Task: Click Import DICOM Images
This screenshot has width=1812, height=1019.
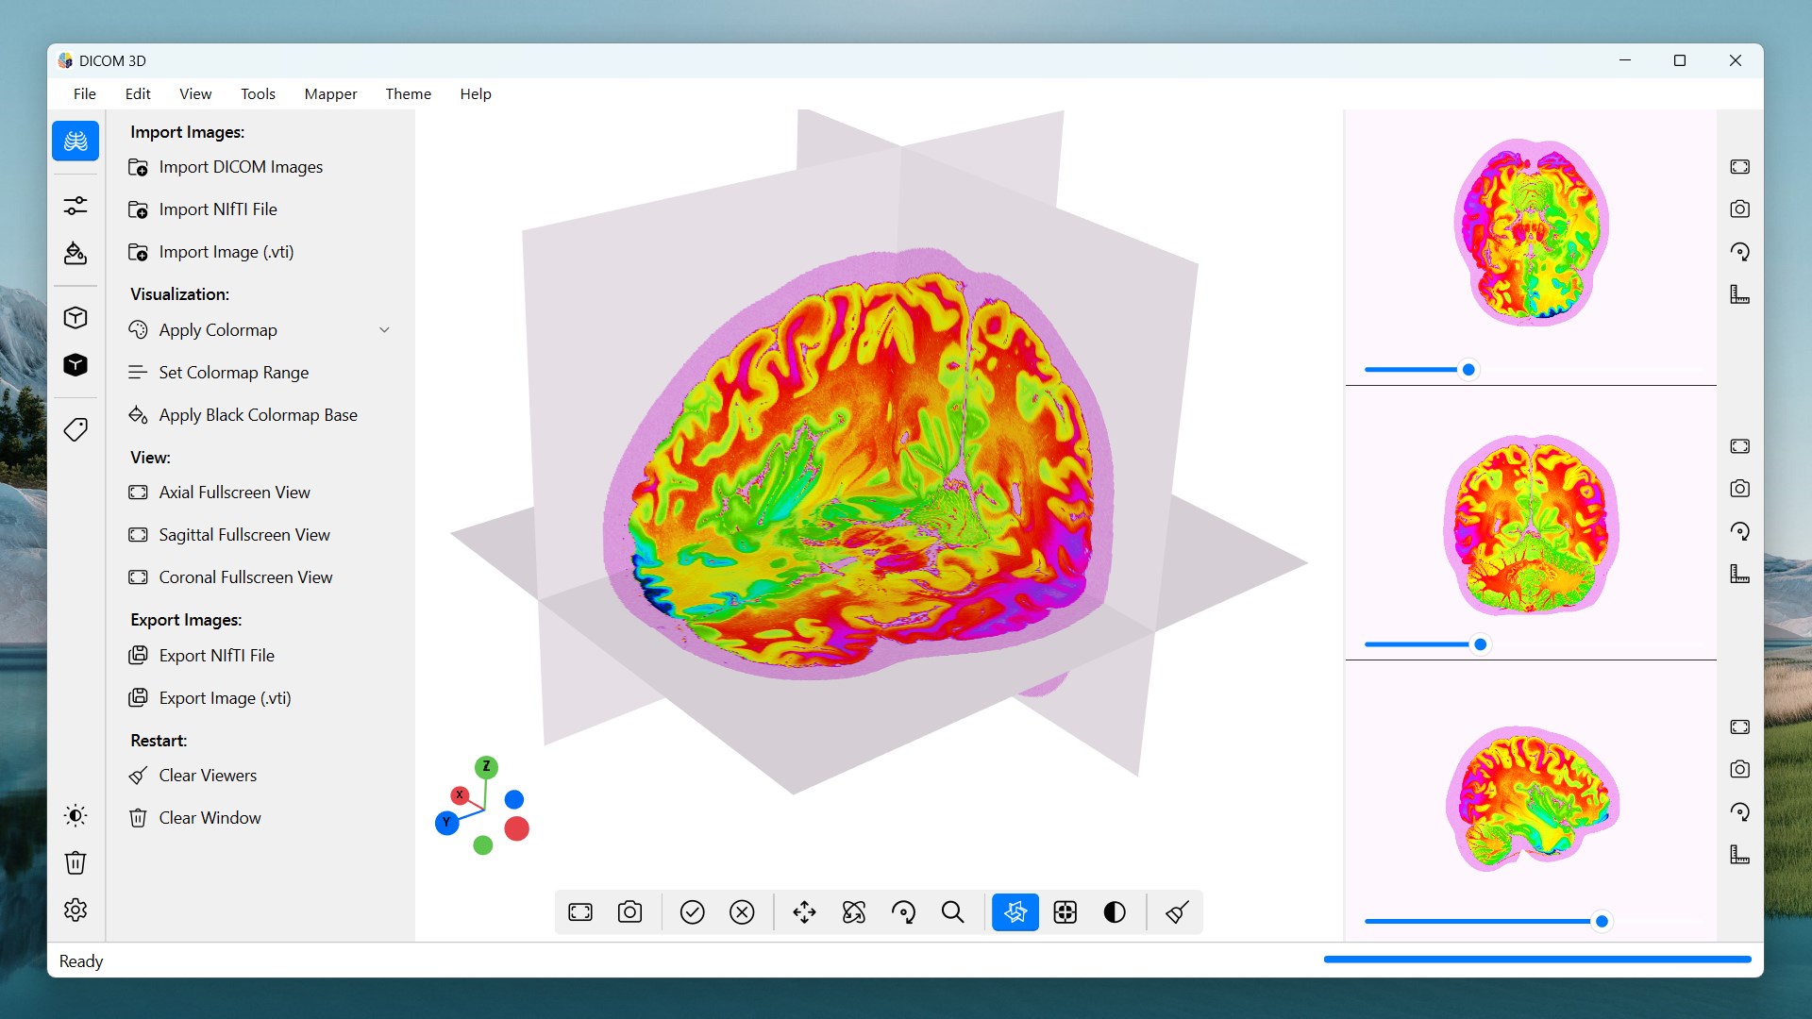Action: point(241,167)
